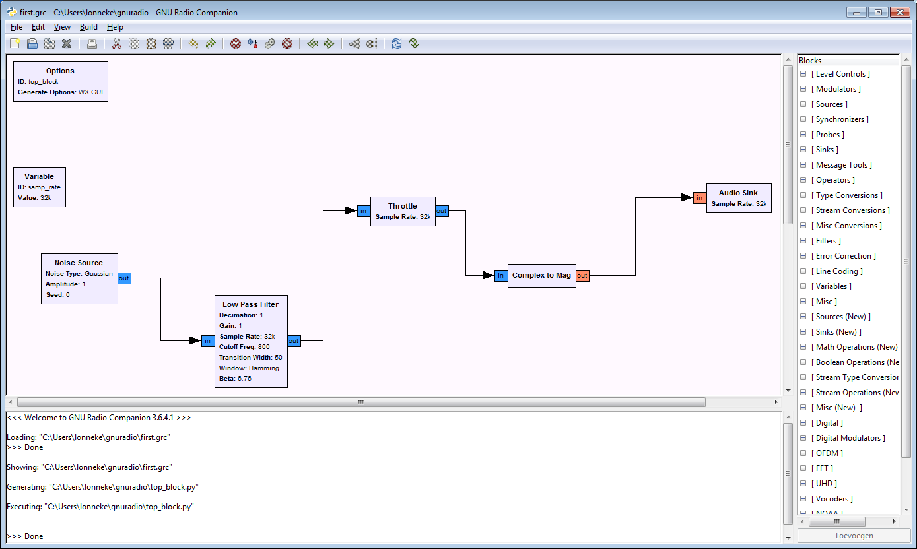The width and height of the screenshot is (917, 549).
Task: Select the Low Pass Filter block
Action: coord(251,340)
